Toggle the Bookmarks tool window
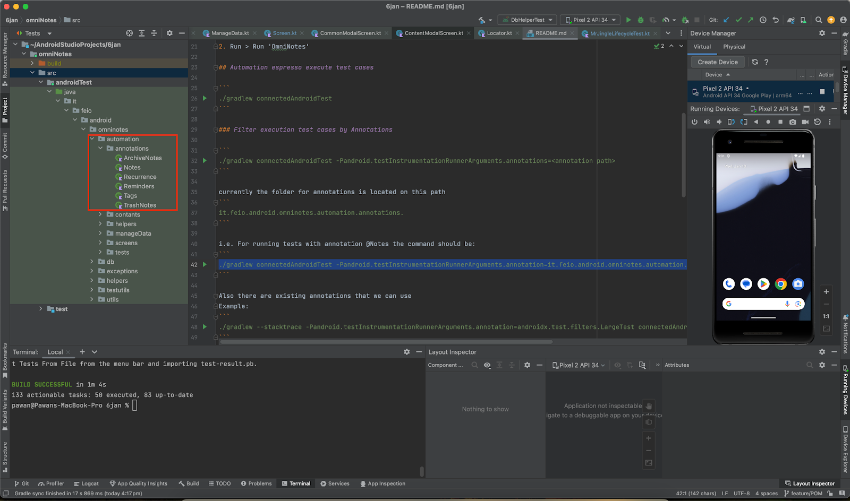This screenshot has width=850, height=501. tap(5, 361)
